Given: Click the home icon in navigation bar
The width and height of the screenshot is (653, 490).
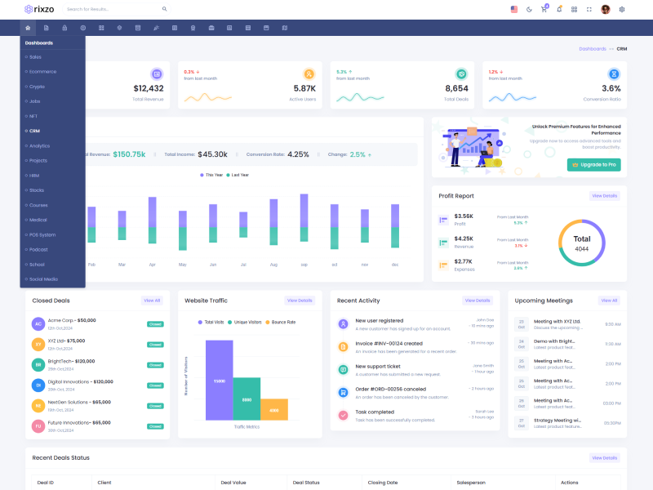Looking at the screenshot, I should tap(28, 28).
